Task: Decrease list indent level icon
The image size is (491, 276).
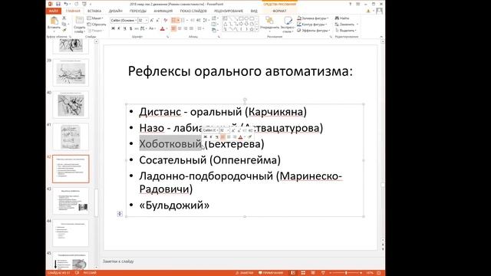Action: [x=192, y=21]
